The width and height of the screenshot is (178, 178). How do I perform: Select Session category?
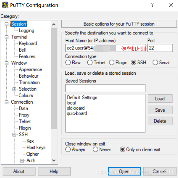[x=19, y=24]
